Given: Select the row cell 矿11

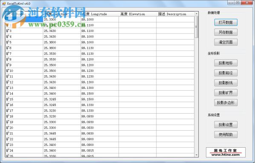Looking at the screenshot, I should pos(24,76).
